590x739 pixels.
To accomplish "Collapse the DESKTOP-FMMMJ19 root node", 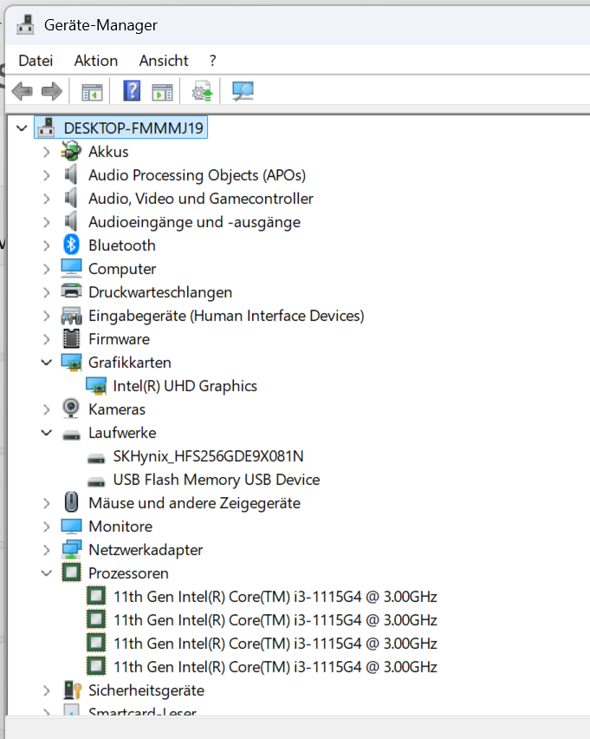I will pos(23,128).
